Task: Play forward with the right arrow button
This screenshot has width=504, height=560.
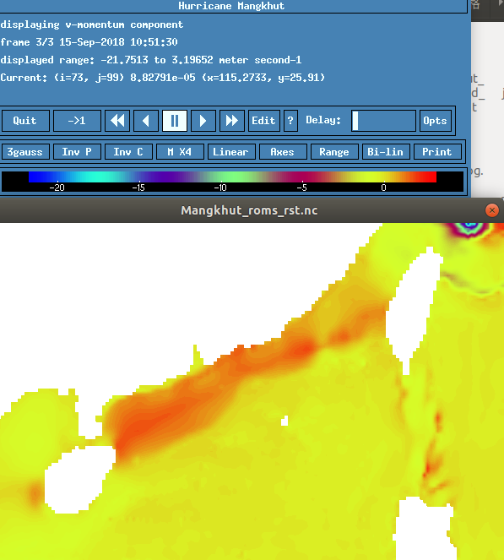Action: pyautogui.click(x=203, y=121)
